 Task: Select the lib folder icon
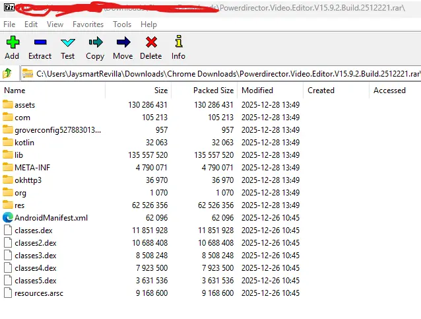pos(8,155)
